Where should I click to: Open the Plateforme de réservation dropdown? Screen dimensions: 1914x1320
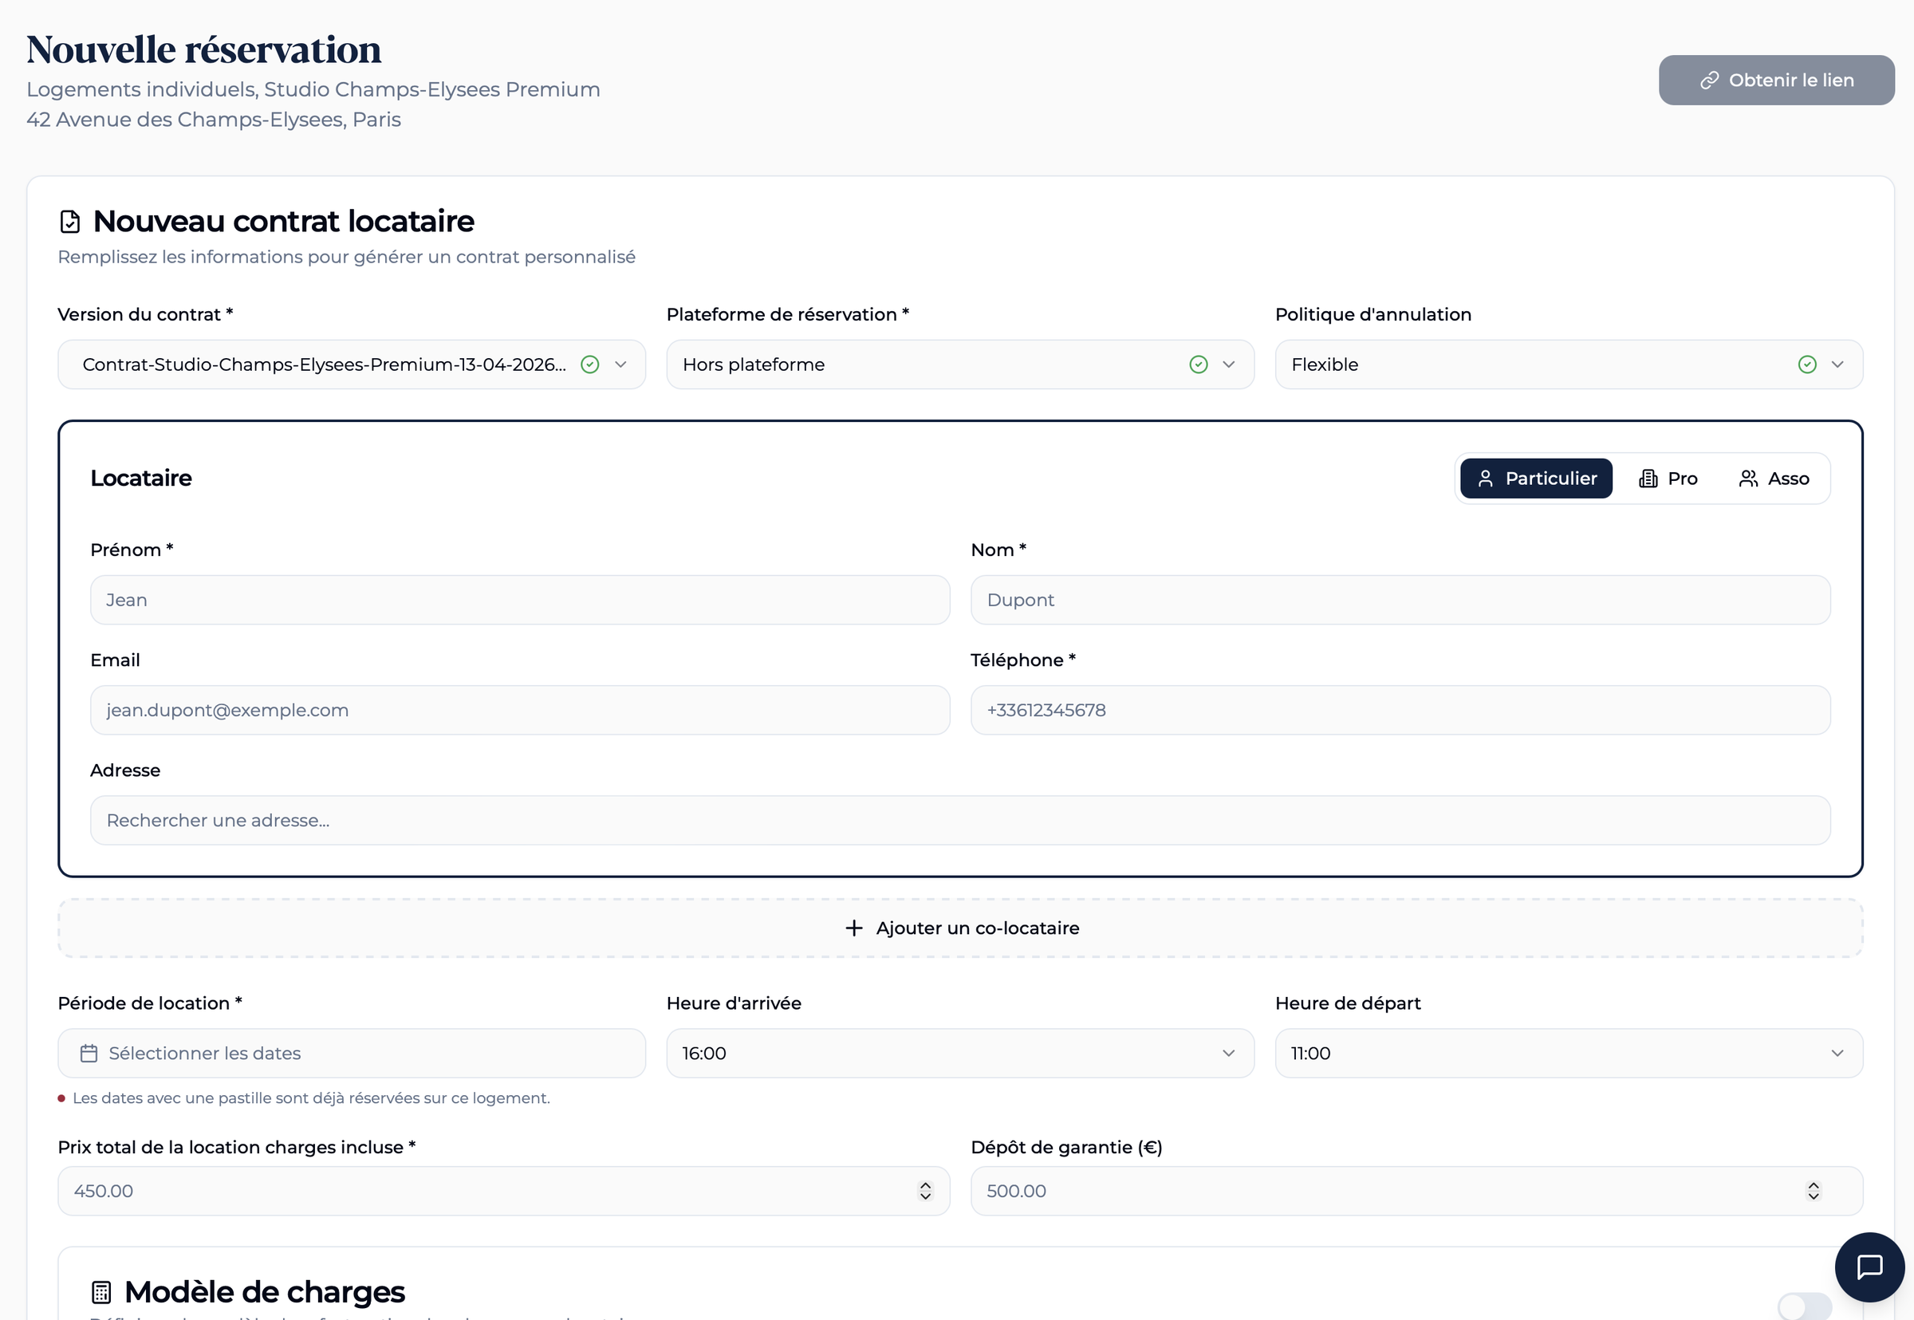point(960,364)
